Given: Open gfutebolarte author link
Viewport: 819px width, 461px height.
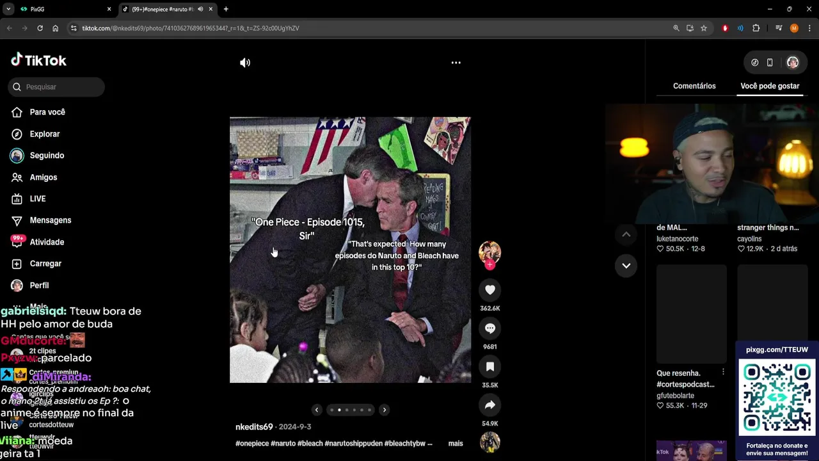Looking at the screenshot, I should 675,396.
